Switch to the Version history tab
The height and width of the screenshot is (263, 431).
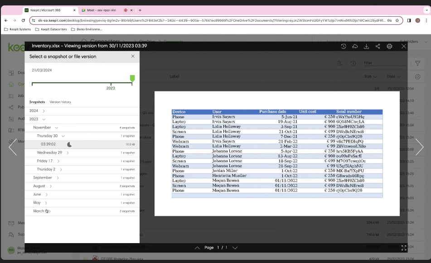pos(60,102)
